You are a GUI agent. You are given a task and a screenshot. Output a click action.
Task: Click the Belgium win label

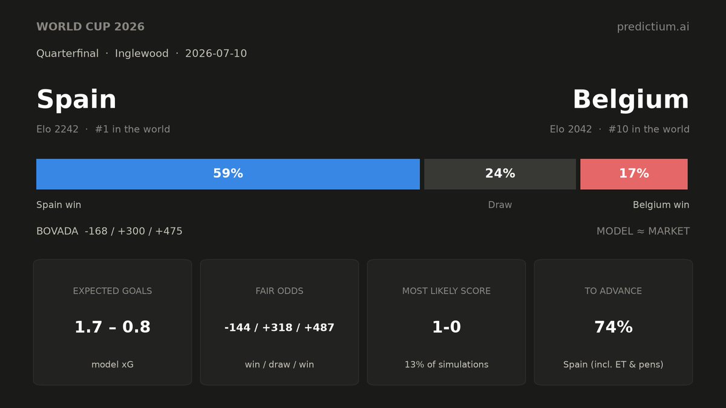click(661, 205)
